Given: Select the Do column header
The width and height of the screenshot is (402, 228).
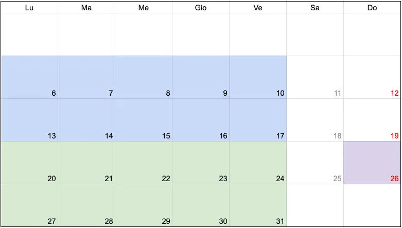Looking at the screenshot, I should pos(372,8).
